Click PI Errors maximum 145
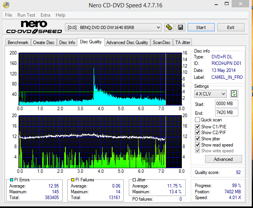Viewport: 253px width, 208px height. point(55,192)
